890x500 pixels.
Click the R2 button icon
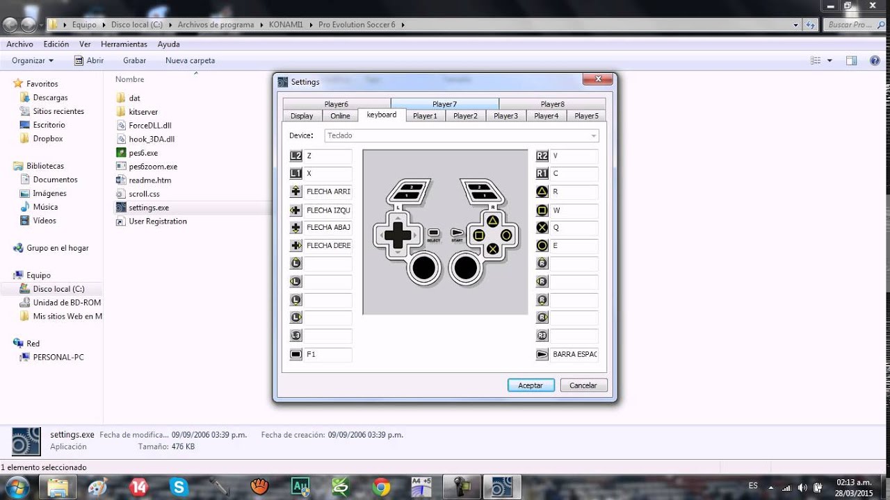tap(542, 156)
